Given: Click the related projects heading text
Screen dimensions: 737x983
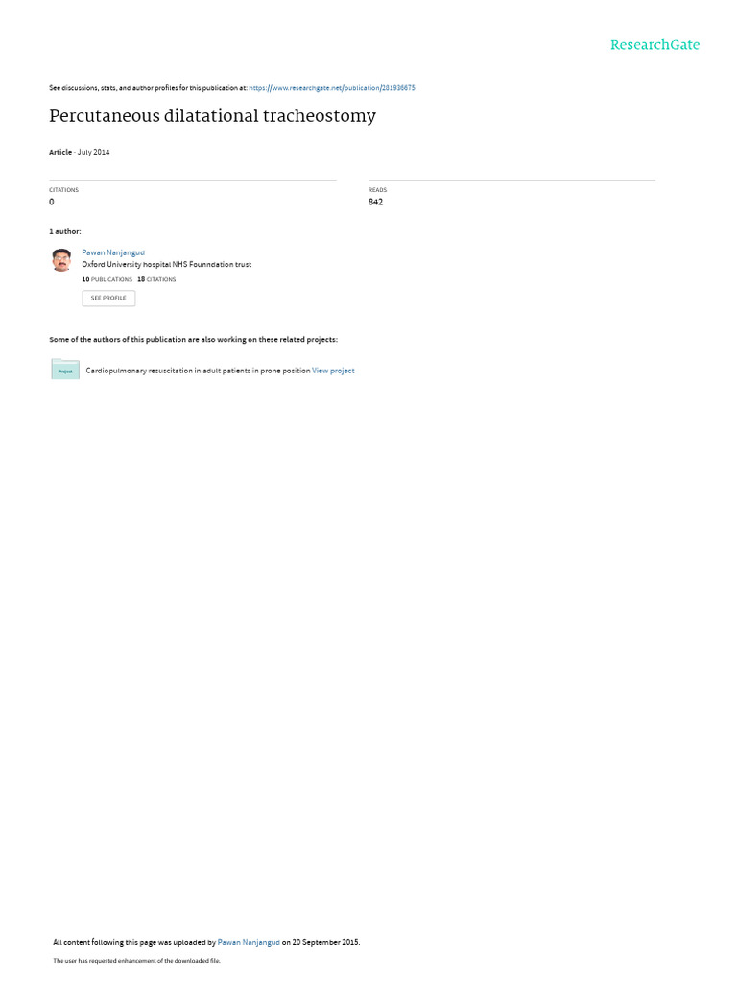Looking at the screenshot, I should tap(193, 339).
